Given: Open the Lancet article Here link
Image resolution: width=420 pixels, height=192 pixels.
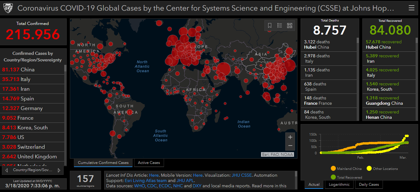Looking at the screenshot, I should coord(154,175).
